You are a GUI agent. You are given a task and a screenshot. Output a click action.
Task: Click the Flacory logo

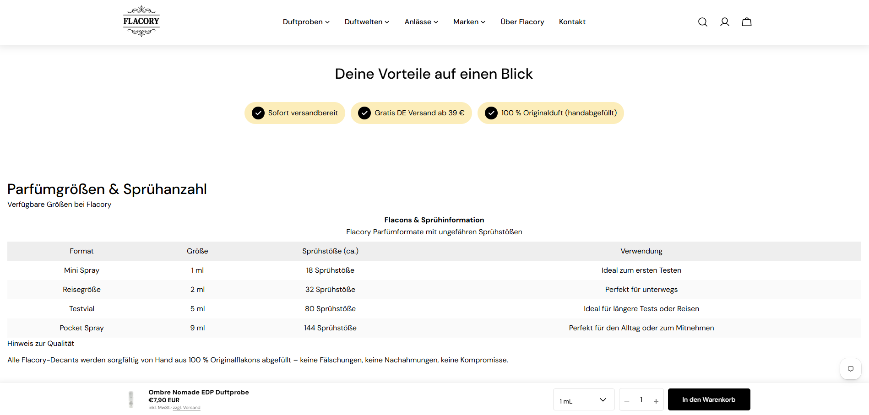[x=141, y=21]
